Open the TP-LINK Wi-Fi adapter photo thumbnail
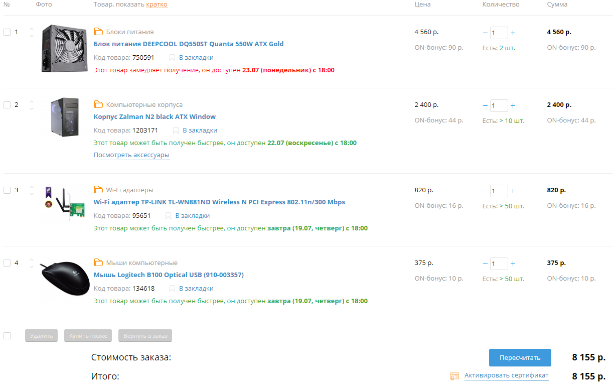Image resolution: width=613 pixels, height=387 pixels. click(x=64, y=205)
